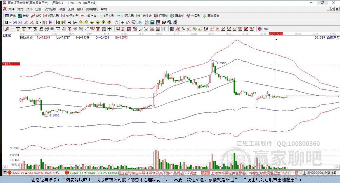Screen dimensions: 340x183
Task: Click the red 7.4325 price label
Action: tap(11, 64)
